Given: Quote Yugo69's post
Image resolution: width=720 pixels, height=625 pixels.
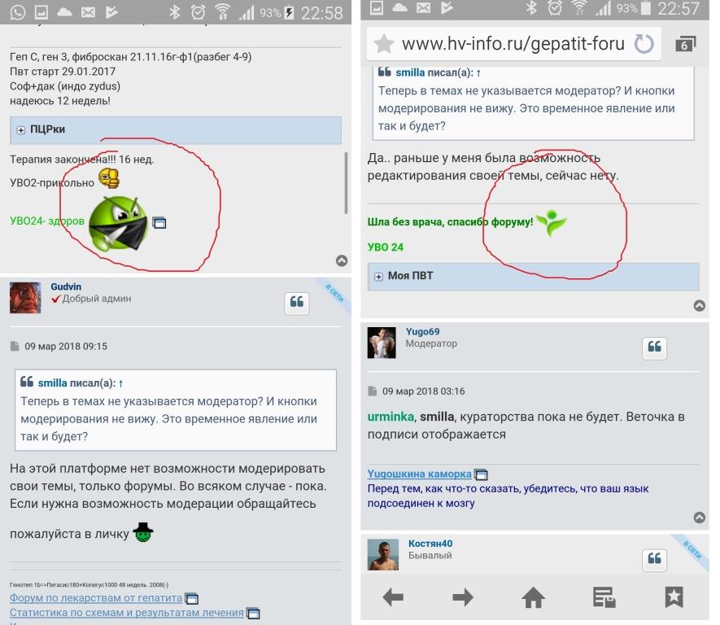Looking at the screenshot, I should coord(655,347).
